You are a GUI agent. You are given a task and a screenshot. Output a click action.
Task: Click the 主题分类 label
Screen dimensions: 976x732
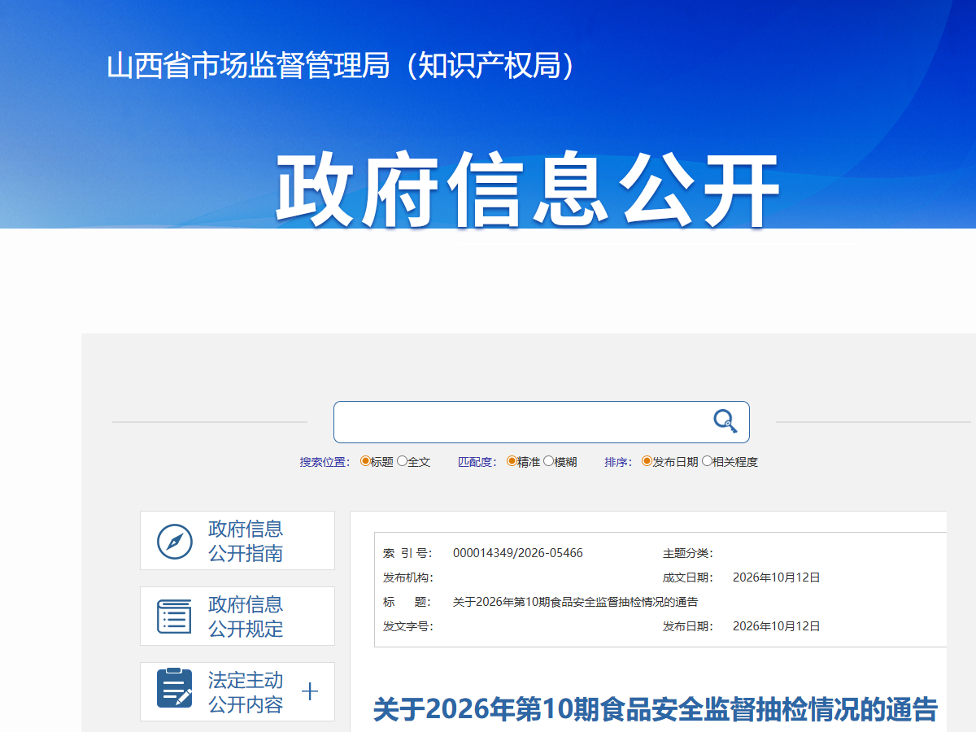(x=688, y=553)
